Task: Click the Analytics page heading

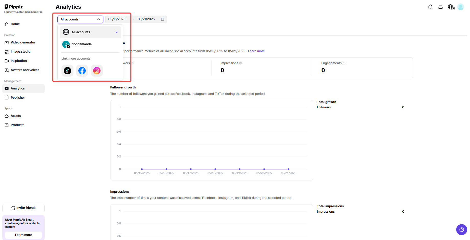Action: coord(68,7)
